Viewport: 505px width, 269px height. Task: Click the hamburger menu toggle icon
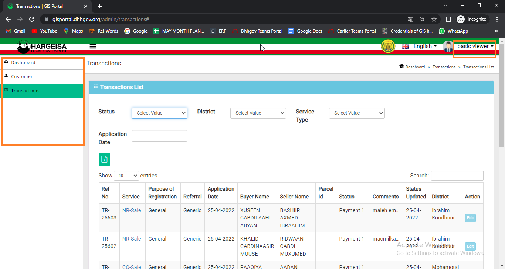point(93,46)
